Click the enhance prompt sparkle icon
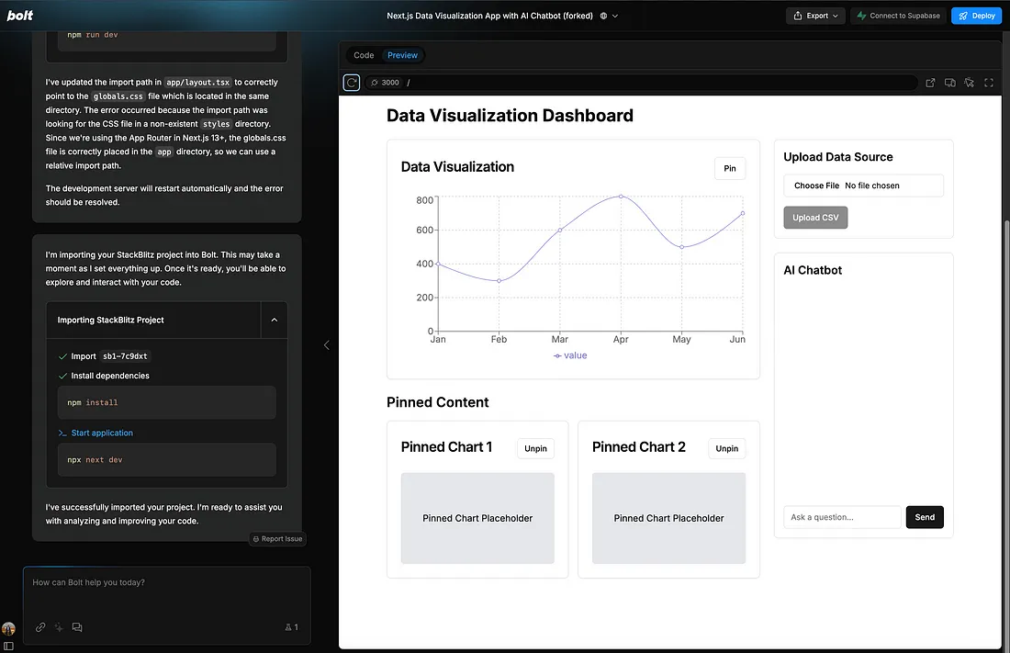1010x653 pixels. click(x=59, y=627)
